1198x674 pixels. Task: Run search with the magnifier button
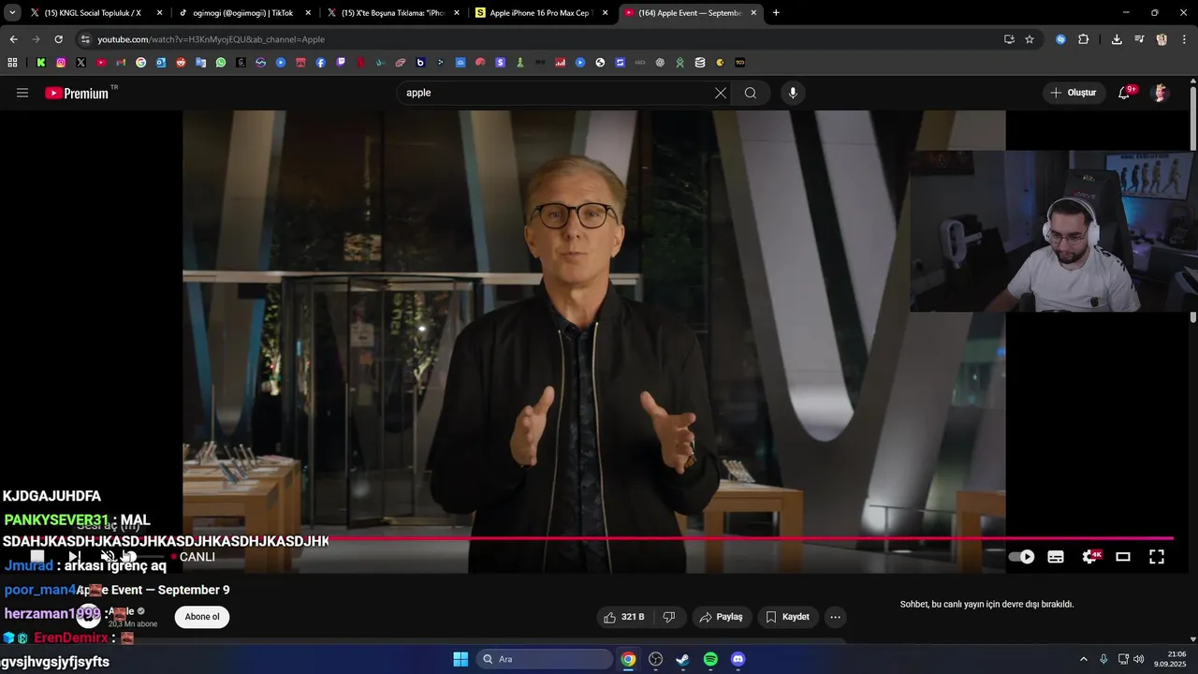pos(751,93)
